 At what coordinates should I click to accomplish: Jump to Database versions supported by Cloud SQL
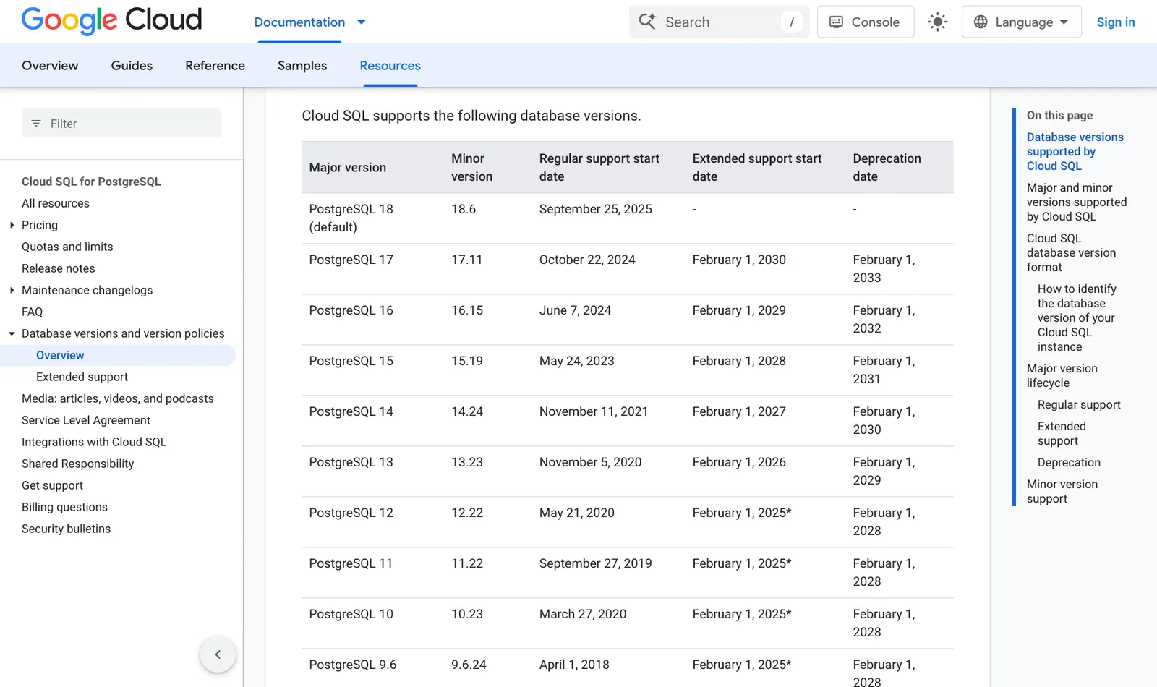pos(1075,151)
